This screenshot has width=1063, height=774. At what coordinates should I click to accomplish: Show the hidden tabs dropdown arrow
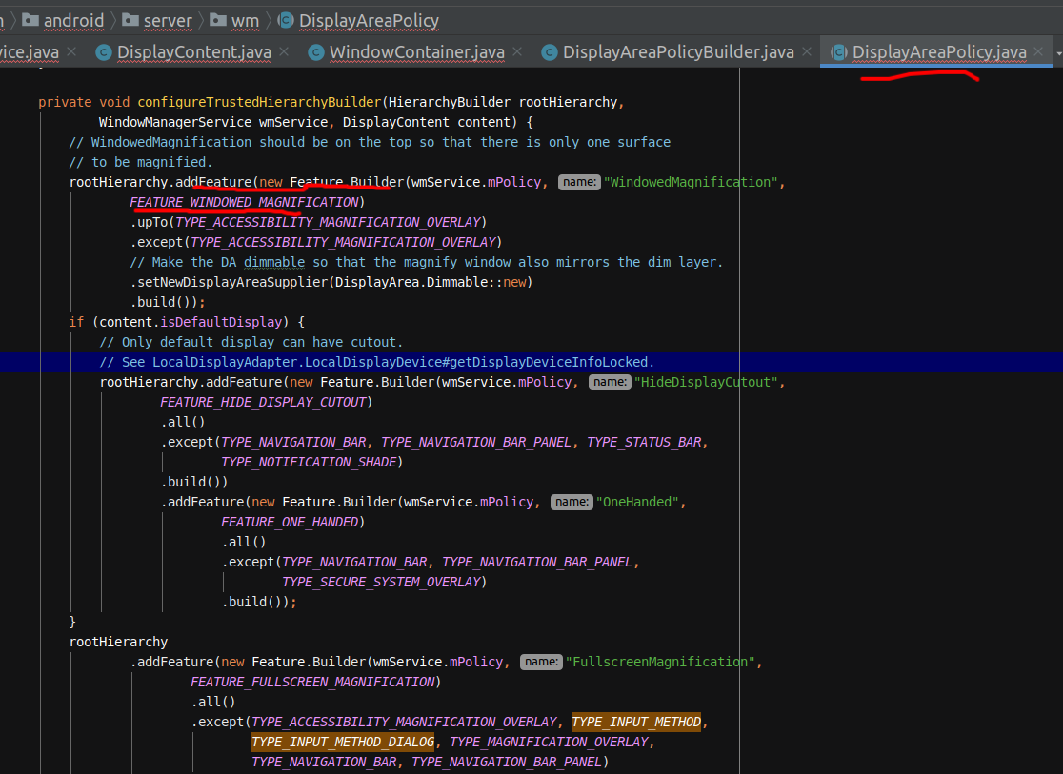tap(1058, 53)
